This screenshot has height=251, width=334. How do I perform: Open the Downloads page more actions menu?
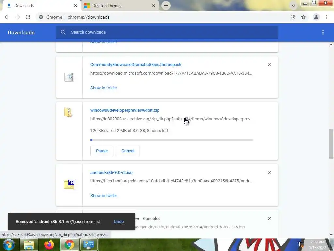click(x=323, y=32)
